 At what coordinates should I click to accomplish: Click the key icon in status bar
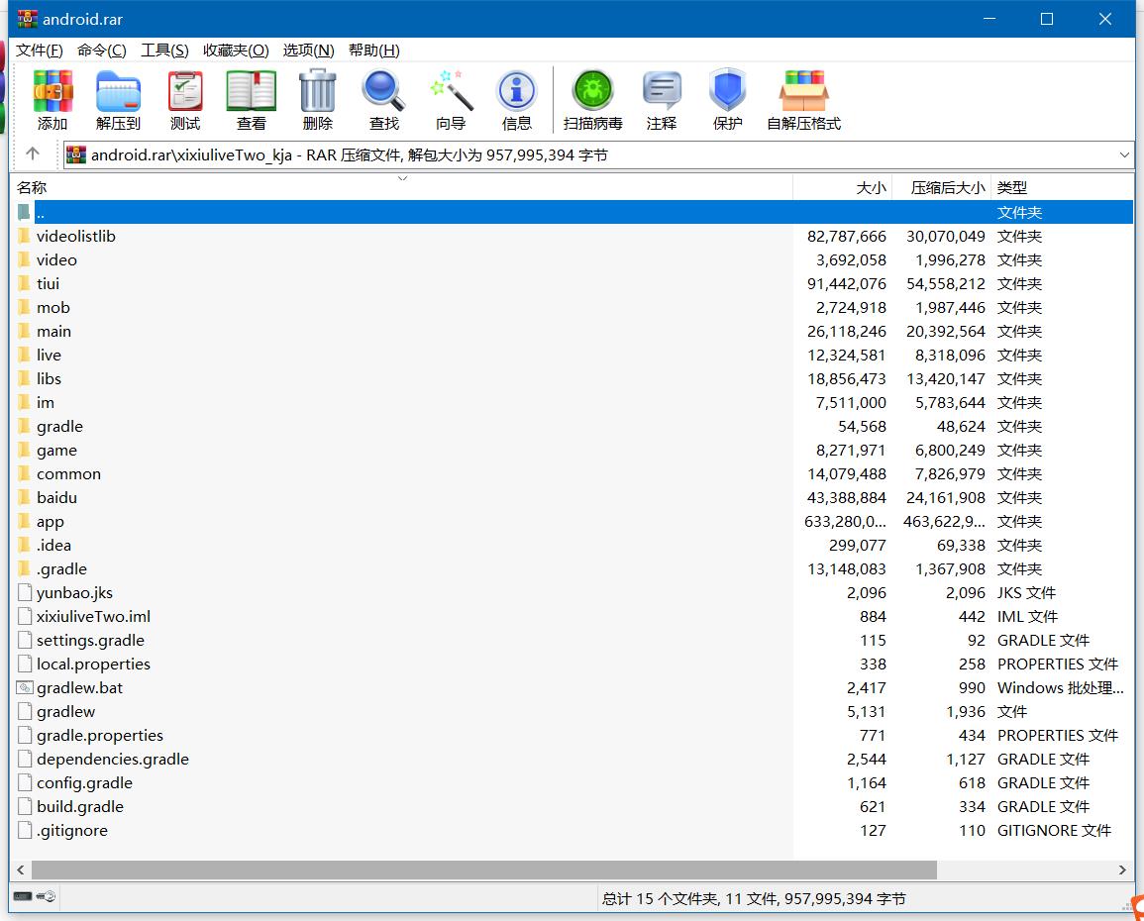[46, 896]
